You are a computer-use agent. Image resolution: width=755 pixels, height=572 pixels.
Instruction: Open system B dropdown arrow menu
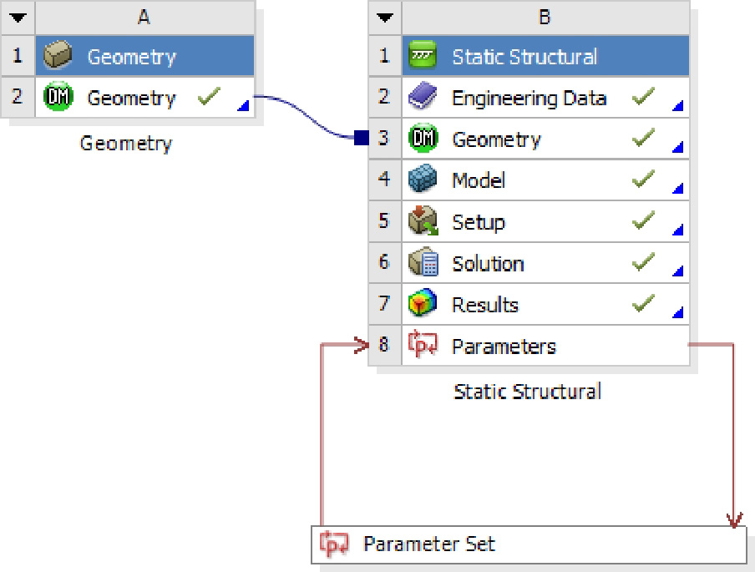384,18
